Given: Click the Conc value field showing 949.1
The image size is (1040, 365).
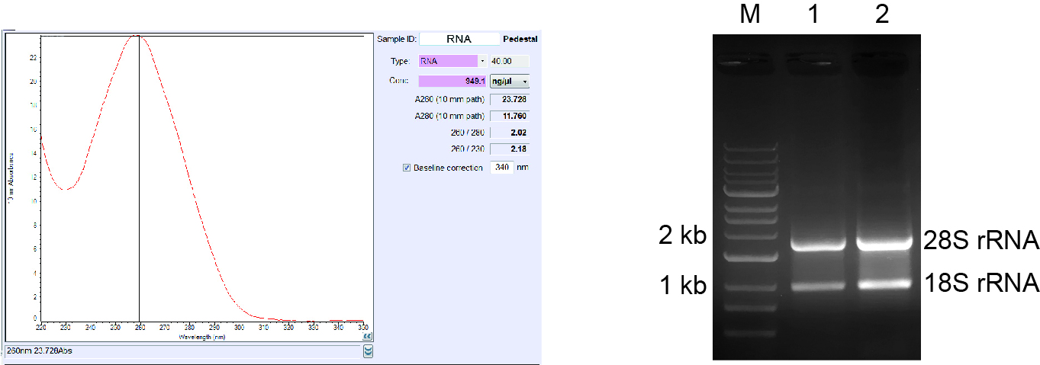Looking at the screenshot, I should (x=452, y=81).
